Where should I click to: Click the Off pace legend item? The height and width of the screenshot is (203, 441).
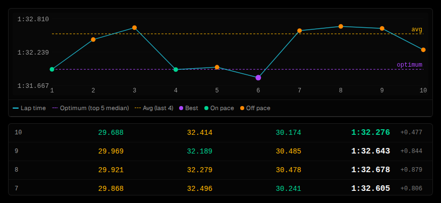click(x=255, y=108)
